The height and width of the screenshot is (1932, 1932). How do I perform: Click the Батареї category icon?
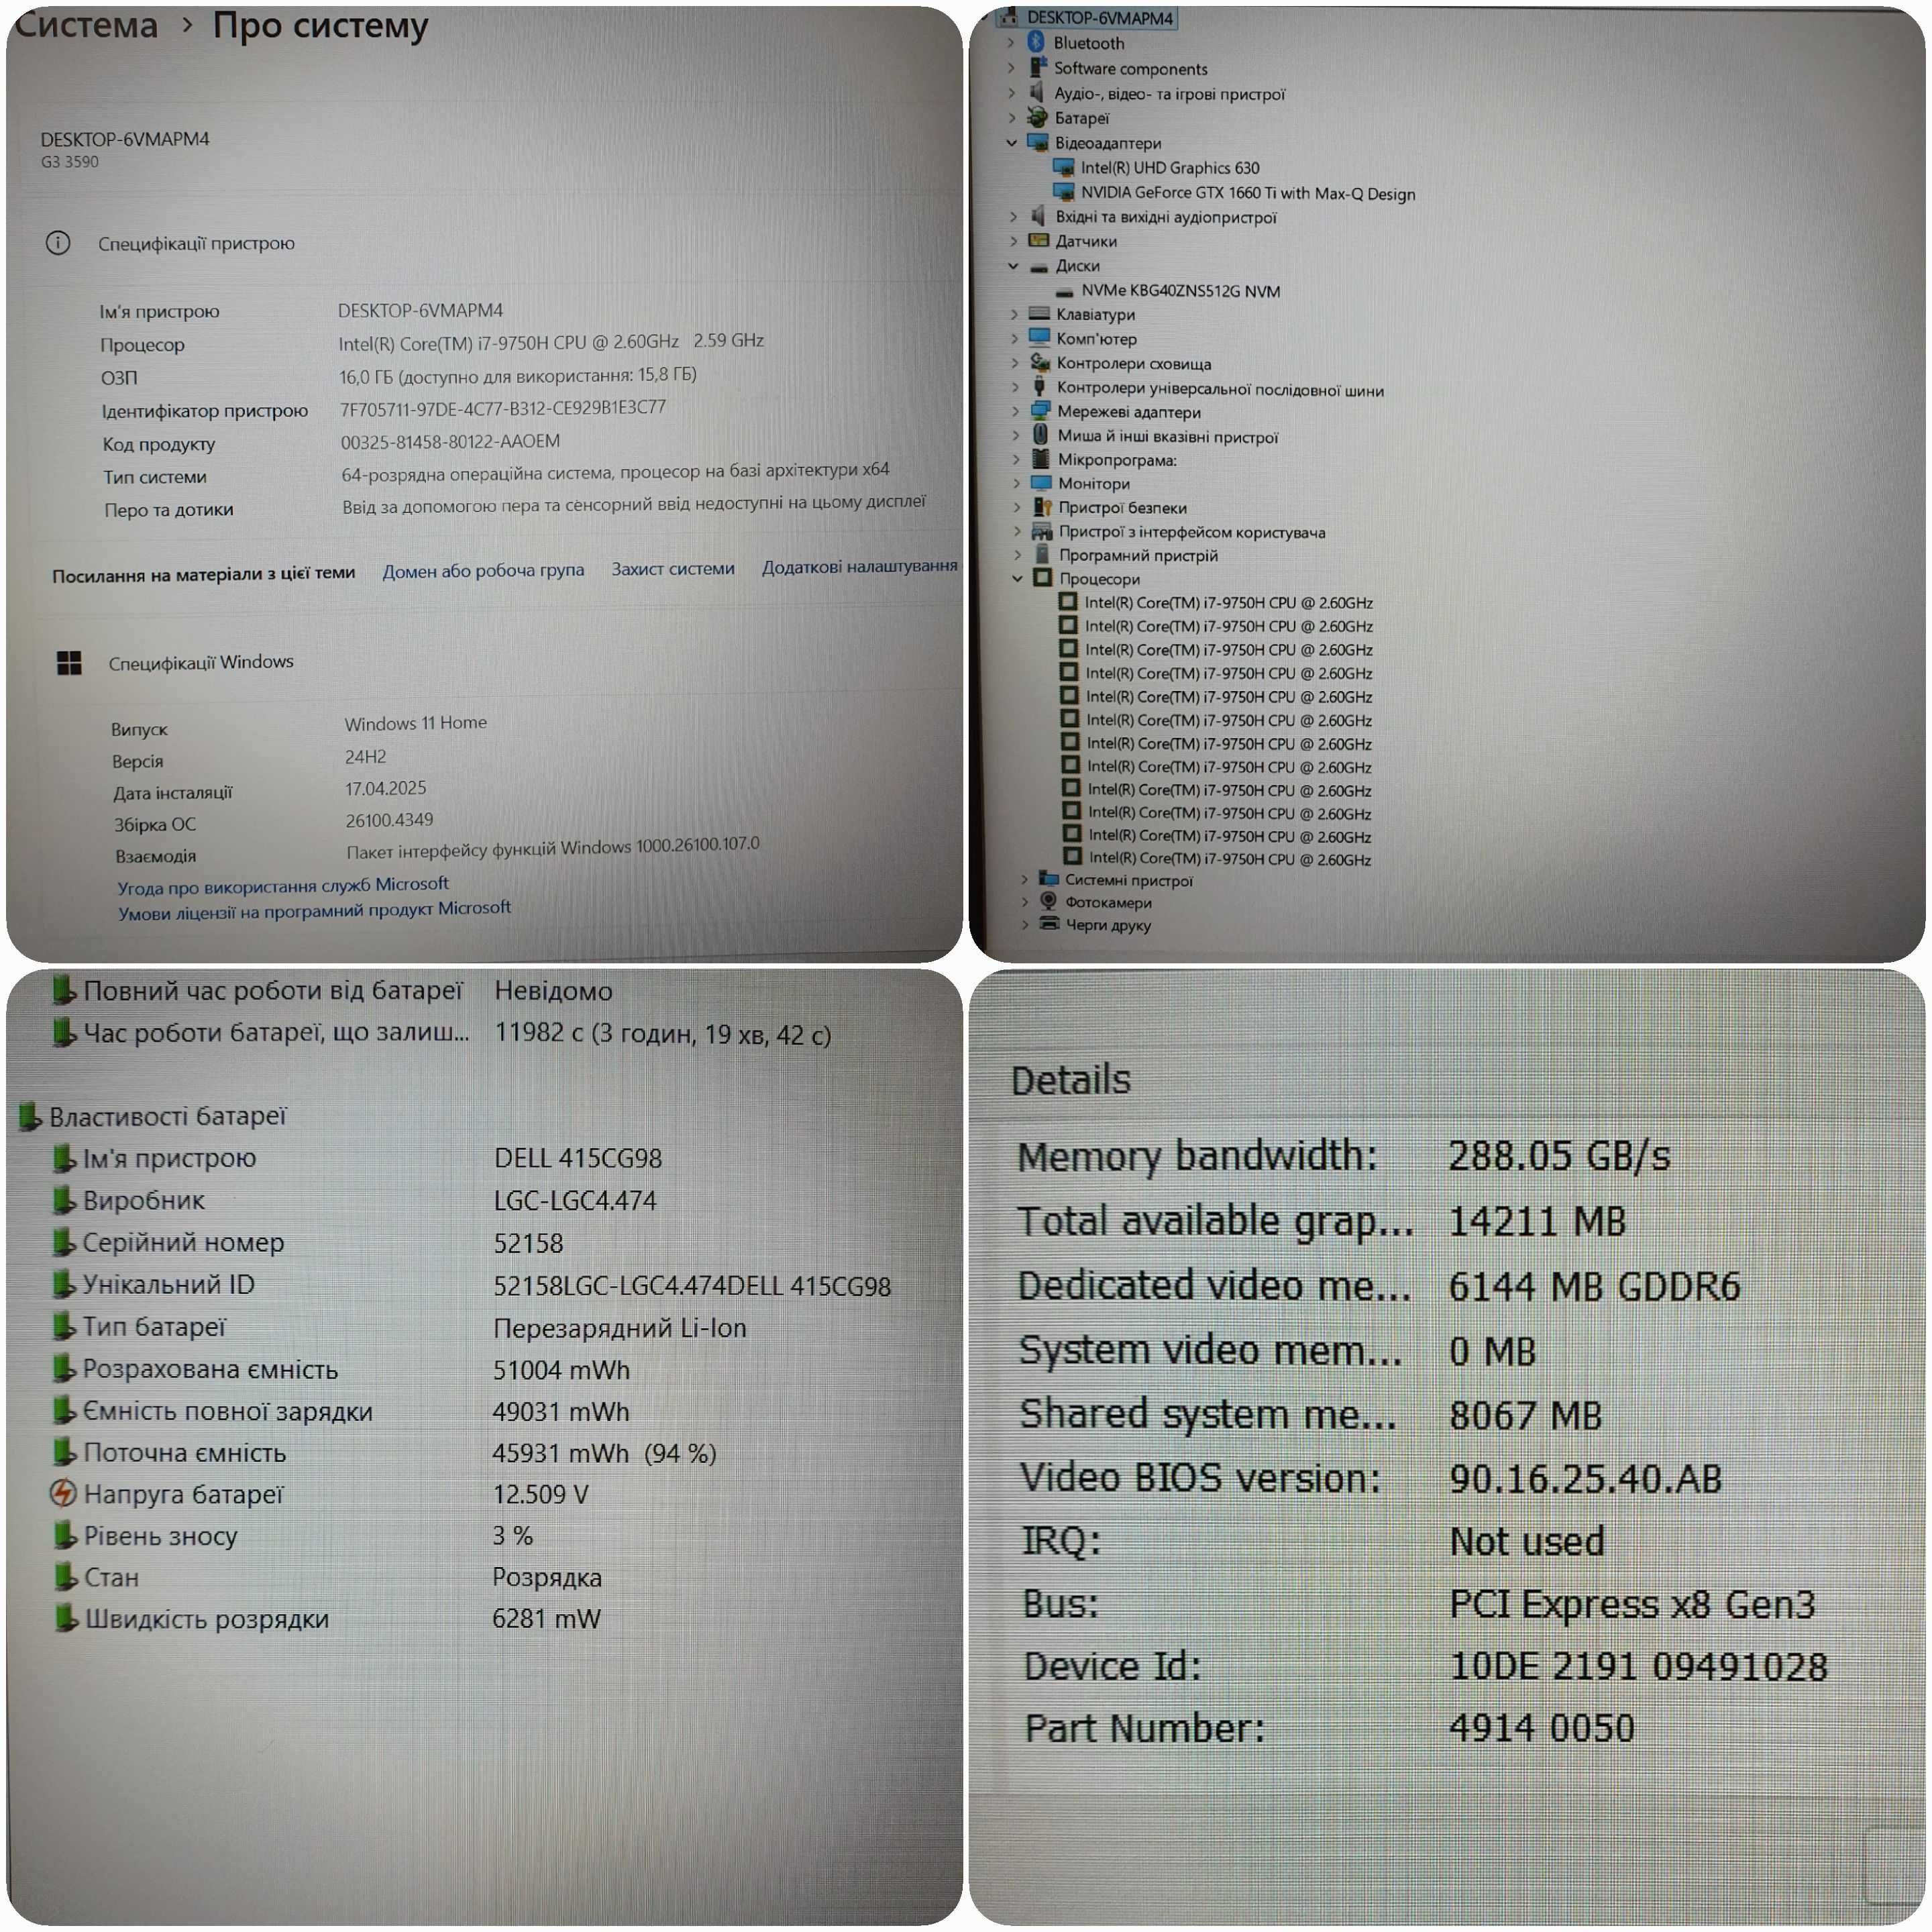tap(1038, 117)
